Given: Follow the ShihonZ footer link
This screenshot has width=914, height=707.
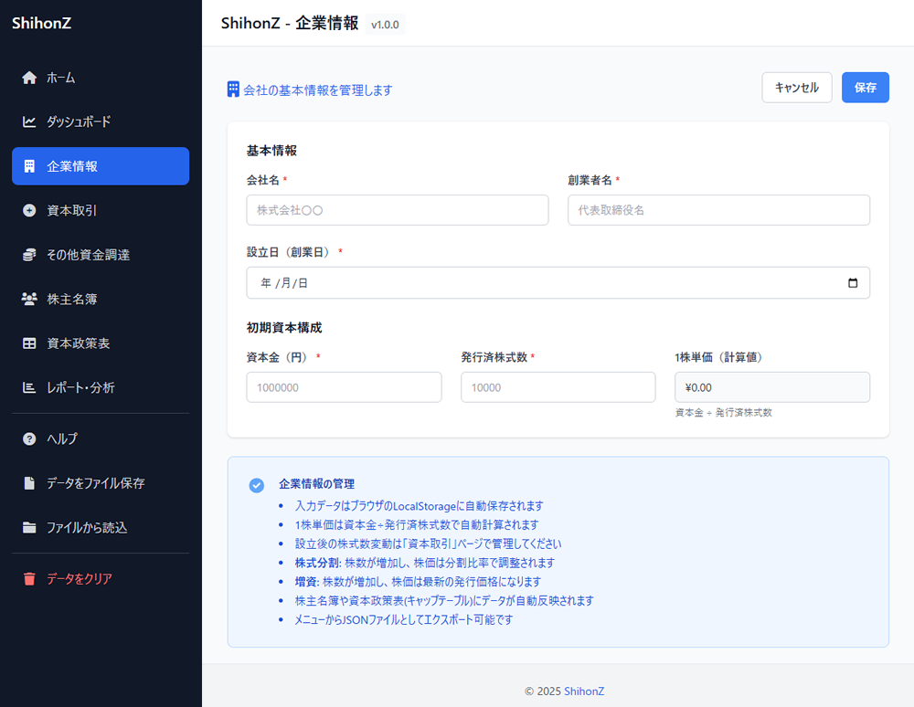Looking at the screenshot, I should (584, 691).
